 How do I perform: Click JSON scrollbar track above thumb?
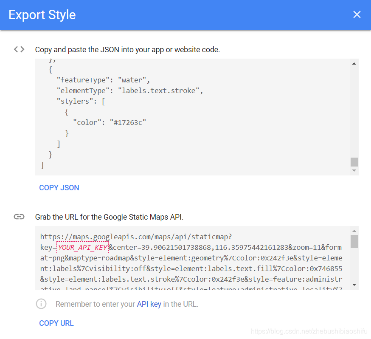(354, 110)
